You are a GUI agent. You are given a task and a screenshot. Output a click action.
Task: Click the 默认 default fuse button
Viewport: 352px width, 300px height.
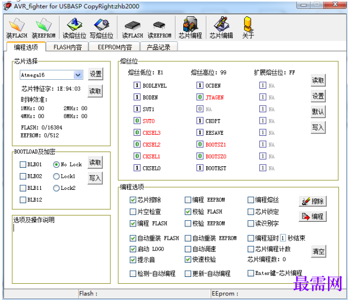[x=318, y=112]
